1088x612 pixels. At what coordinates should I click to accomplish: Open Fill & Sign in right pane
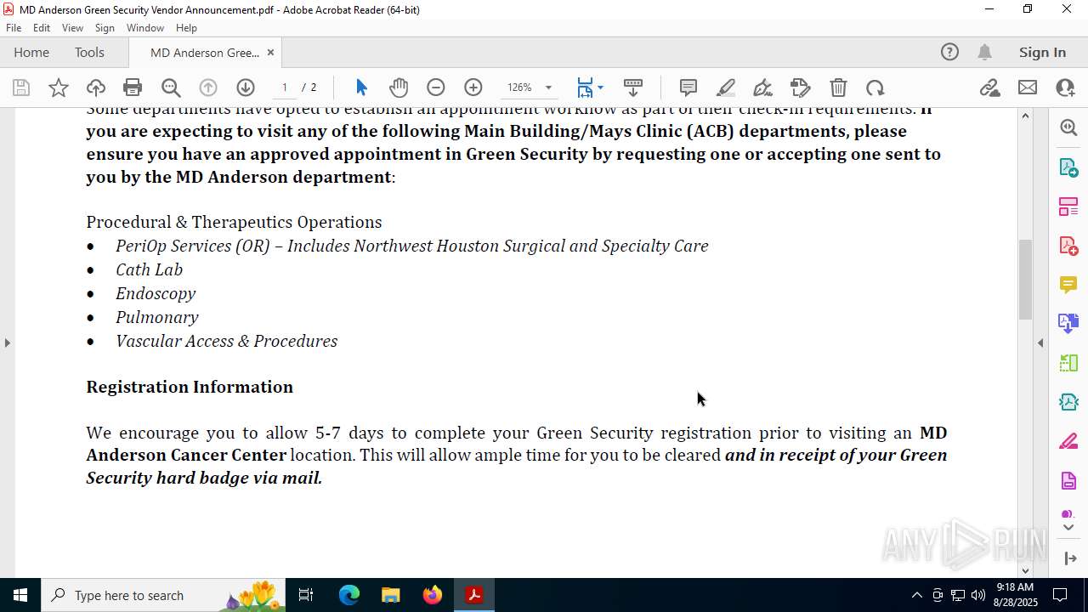[1068, 441]
